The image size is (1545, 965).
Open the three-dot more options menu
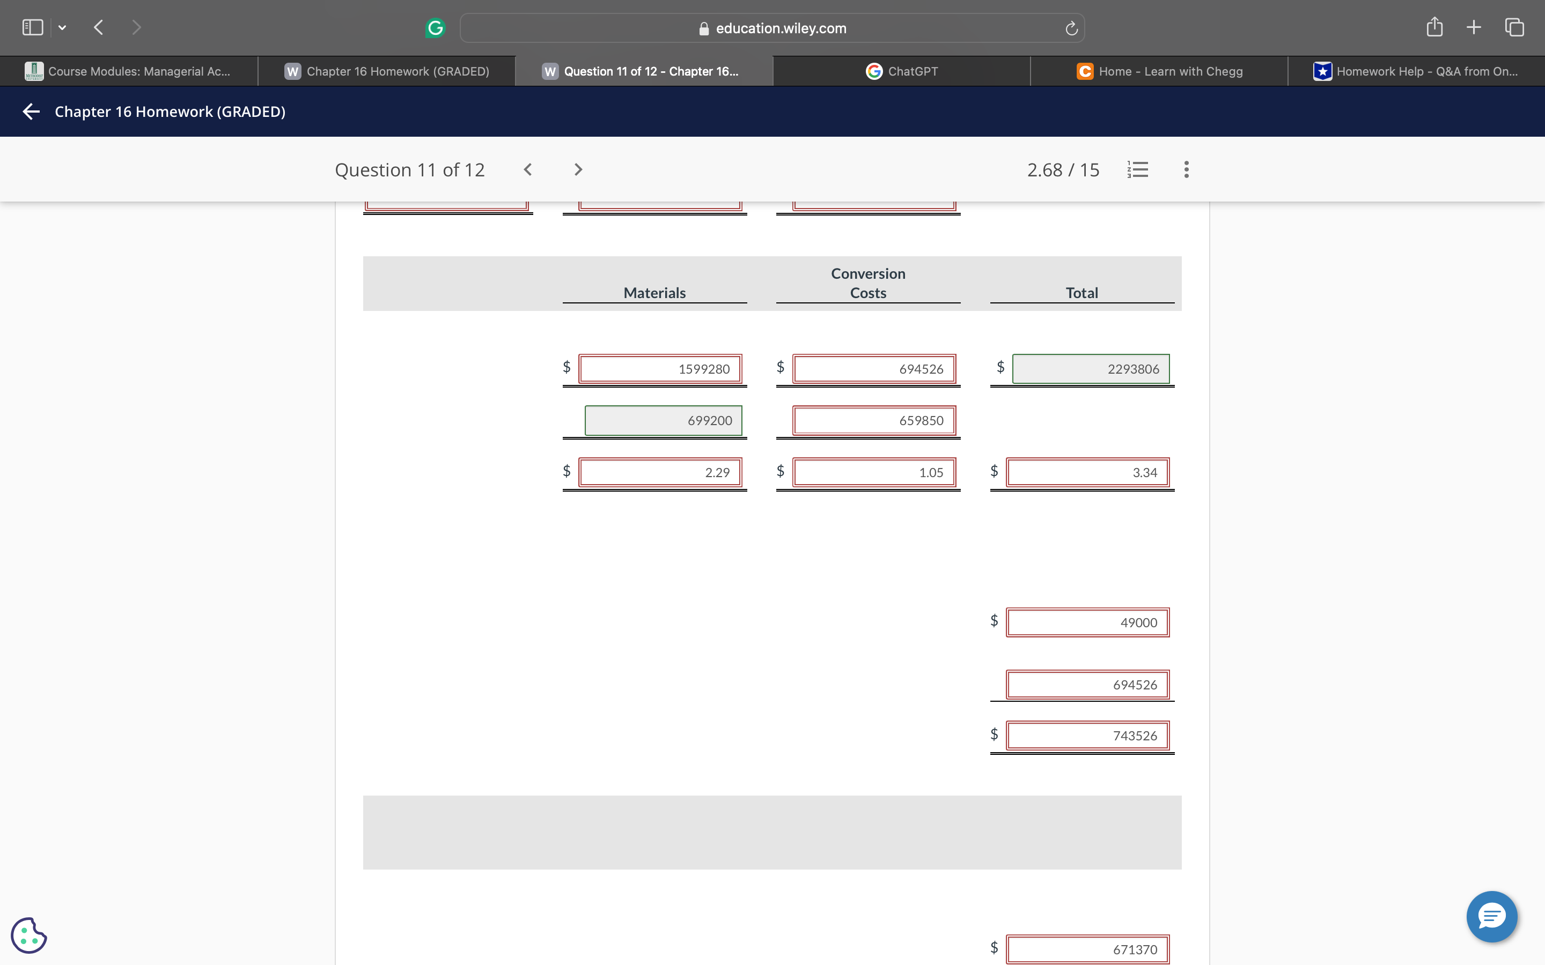1186,169
